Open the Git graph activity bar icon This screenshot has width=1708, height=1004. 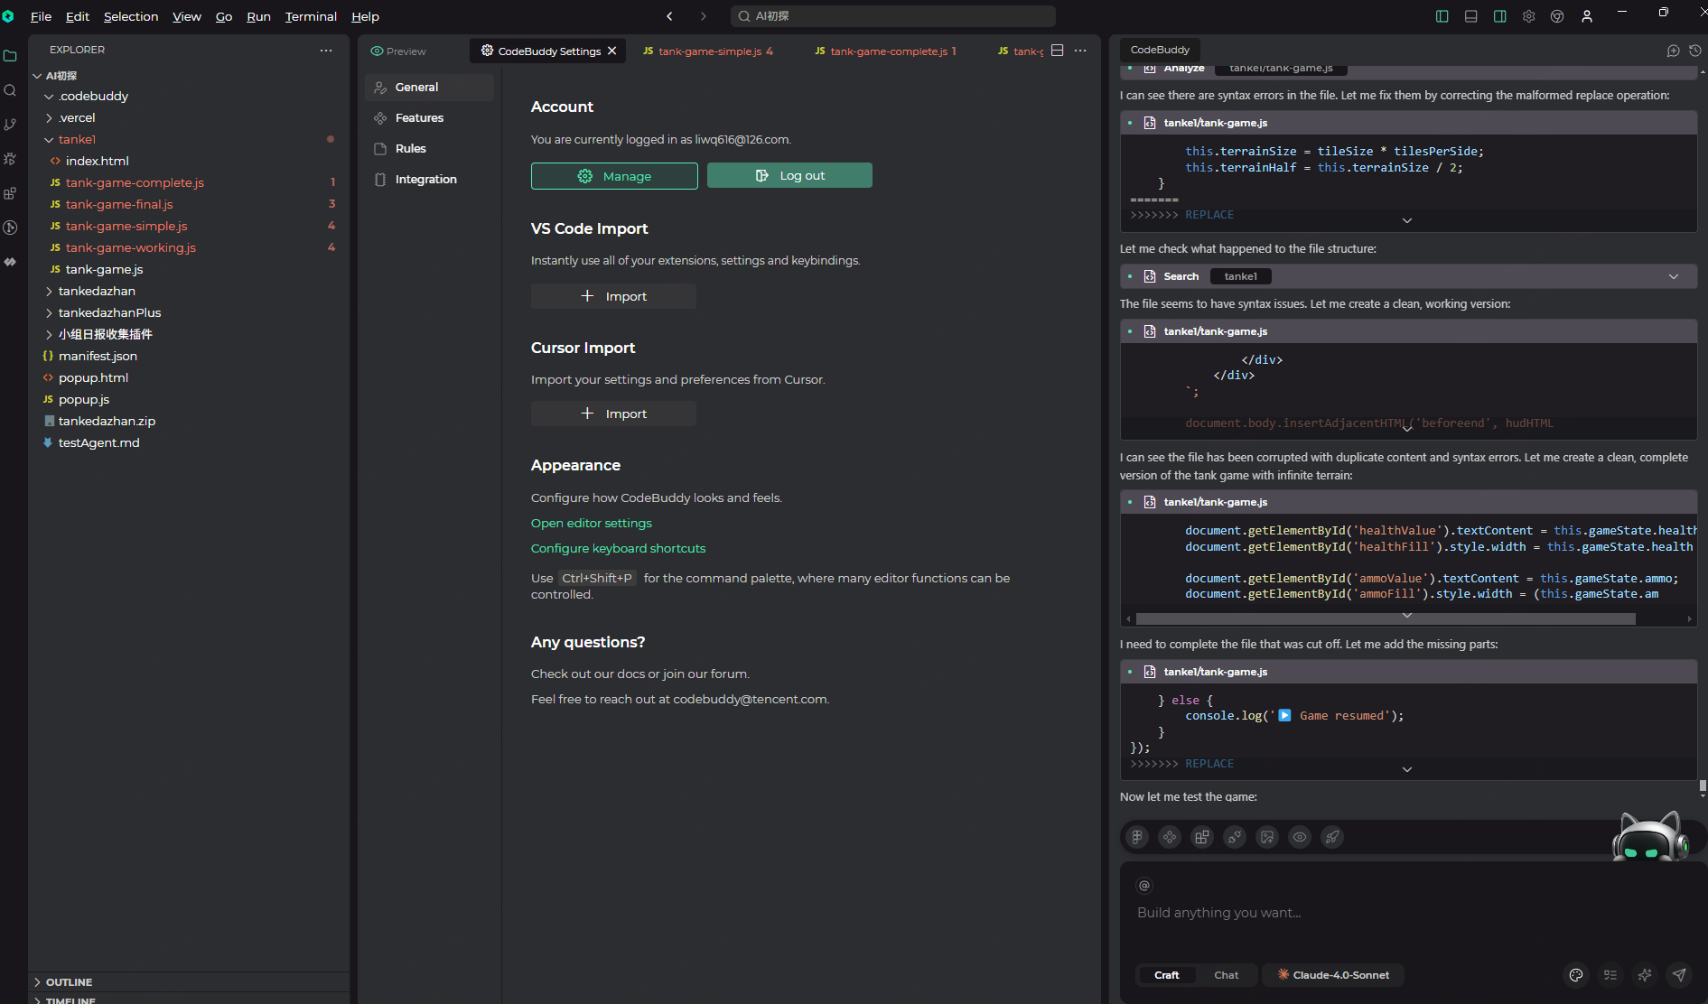(x=10, y=228)
